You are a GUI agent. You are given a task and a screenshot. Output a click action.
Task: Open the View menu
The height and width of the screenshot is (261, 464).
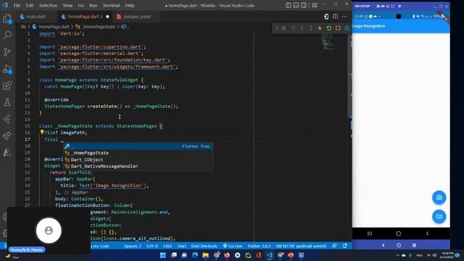[x=67, y=5]
